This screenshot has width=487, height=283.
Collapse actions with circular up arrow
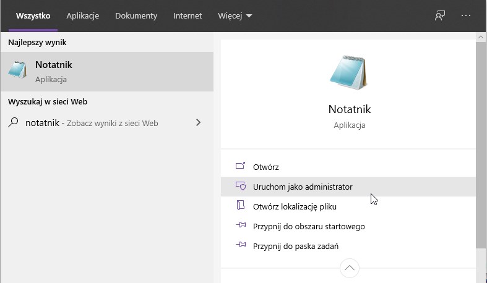[x=350, y=268]
